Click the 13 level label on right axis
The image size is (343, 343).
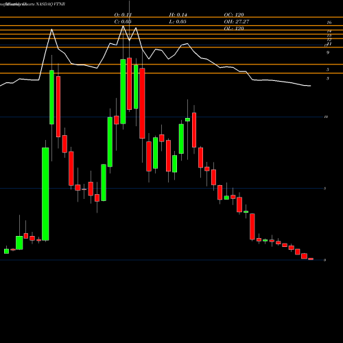pos(329,36)
